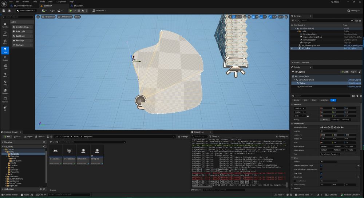Expand the Advanced section in Details

292,189
